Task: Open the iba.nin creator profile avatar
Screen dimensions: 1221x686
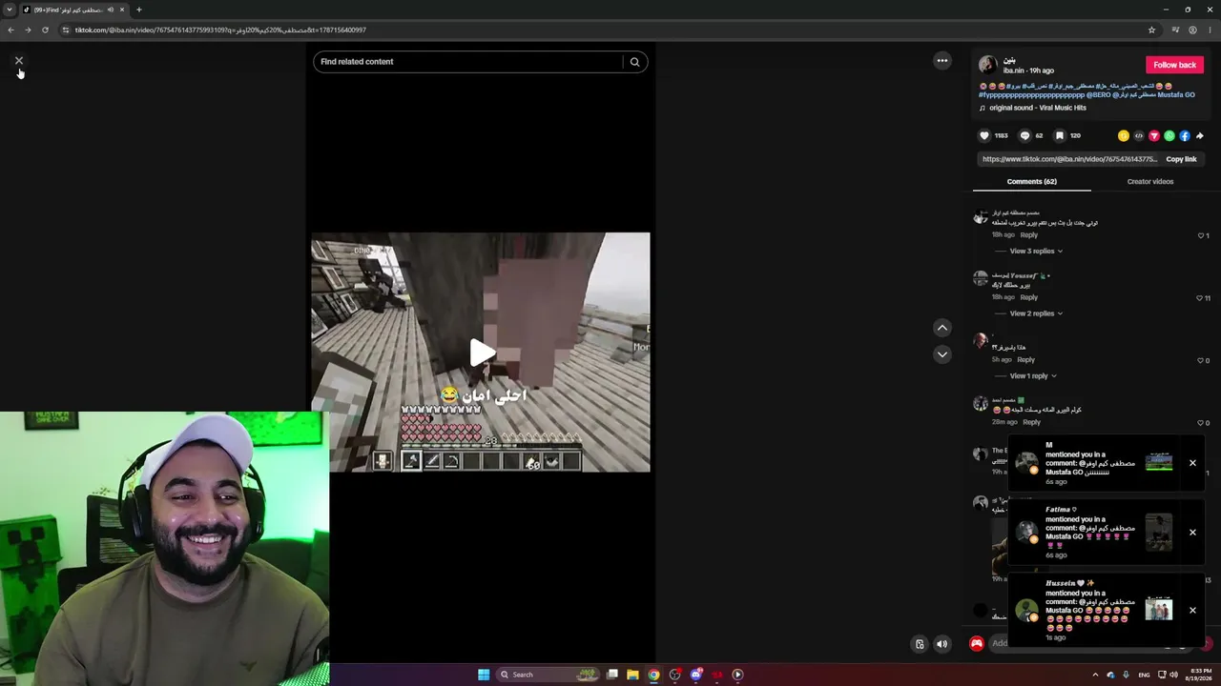Action: (x=988, y=65)
